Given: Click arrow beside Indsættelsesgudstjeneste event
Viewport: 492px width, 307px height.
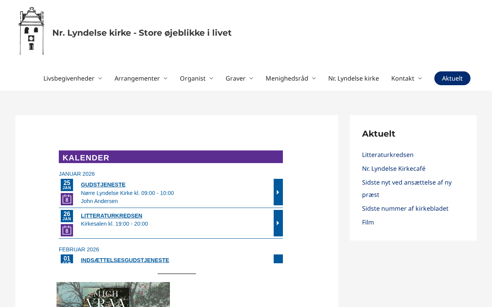Looking at the screenshot, I should tap(278, 259).
